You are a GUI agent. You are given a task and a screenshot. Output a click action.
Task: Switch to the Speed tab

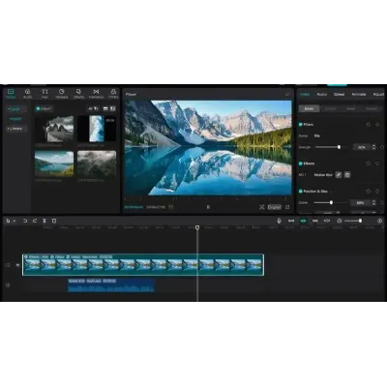click(339, 95)
